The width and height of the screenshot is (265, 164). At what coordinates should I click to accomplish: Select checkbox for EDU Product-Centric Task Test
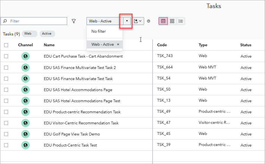6,145
